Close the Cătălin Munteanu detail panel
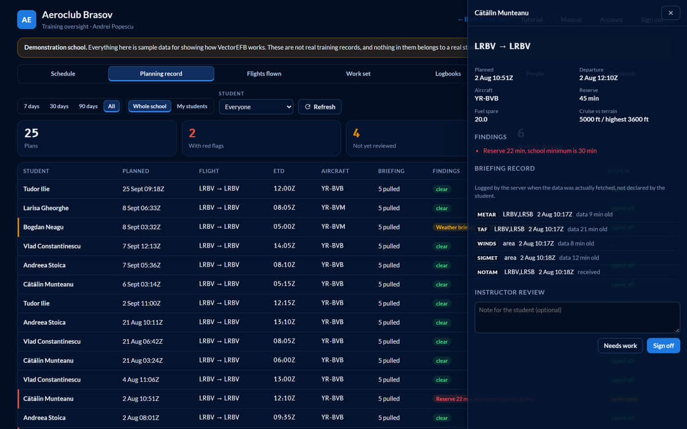The width and height of the screenshot is (687, 429). 670,13
